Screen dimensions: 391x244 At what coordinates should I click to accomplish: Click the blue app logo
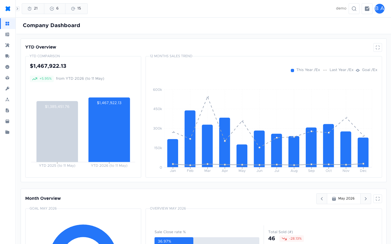coord(8,9)
